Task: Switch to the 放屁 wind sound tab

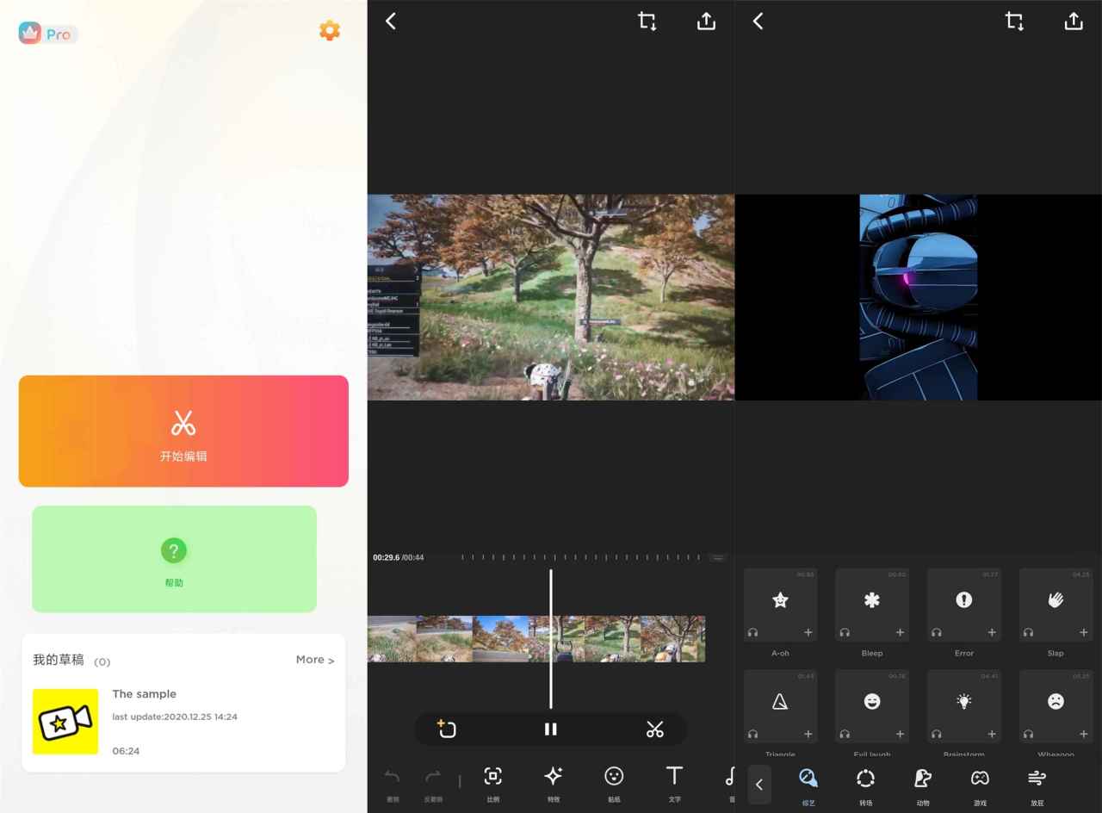Action: click(x=1037, y=785)
